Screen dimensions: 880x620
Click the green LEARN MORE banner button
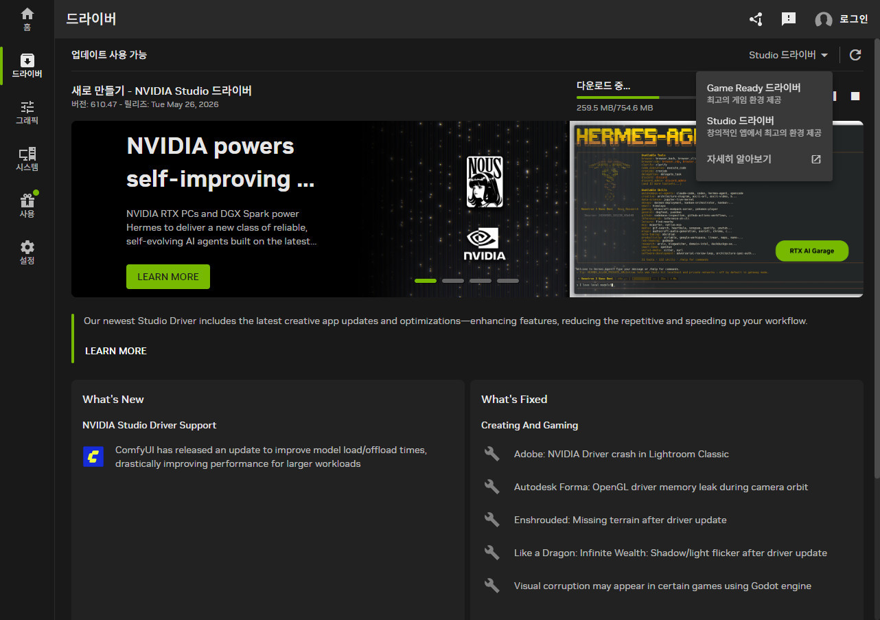tap(168, 277)
